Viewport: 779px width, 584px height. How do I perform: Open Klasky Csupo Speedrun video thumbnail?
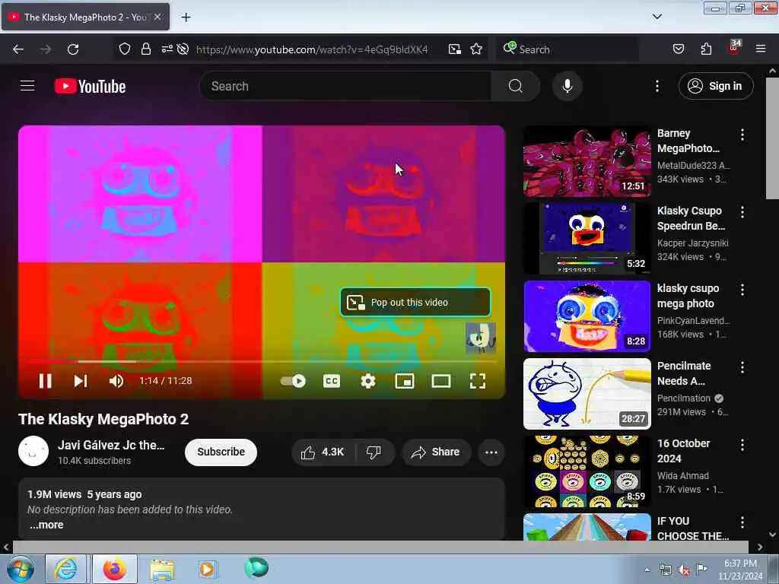(x=587, y=238)
